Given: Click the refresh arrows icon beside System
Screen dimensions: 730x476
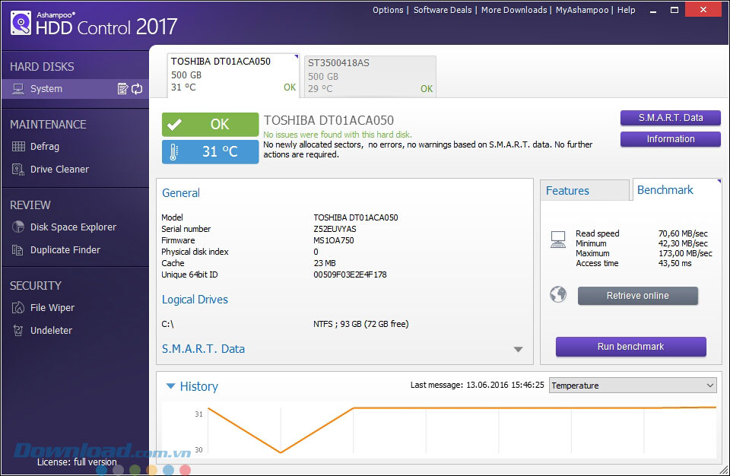Looking at the screenshot, I should click(137, 89).
